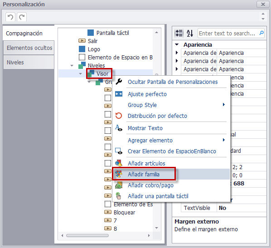Viewport: 271px width, 248px height.
Task: Click the Añadir una pantalla táctil hand icon
Action: 118,196
